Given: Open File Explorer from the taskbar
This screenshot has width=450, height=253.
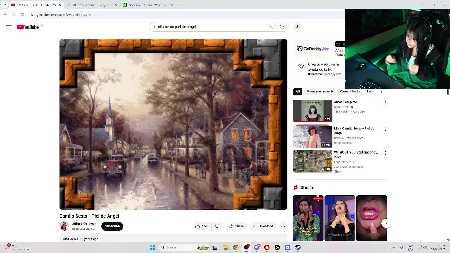Looking at the screenshot, I should (x=225, y=247).
